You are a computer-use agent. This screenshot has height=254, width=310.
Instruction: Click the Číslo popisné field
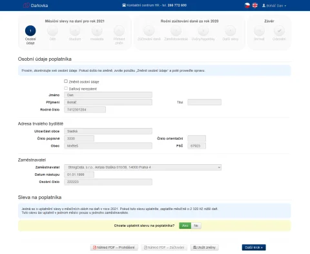click(x=79, y=138)
